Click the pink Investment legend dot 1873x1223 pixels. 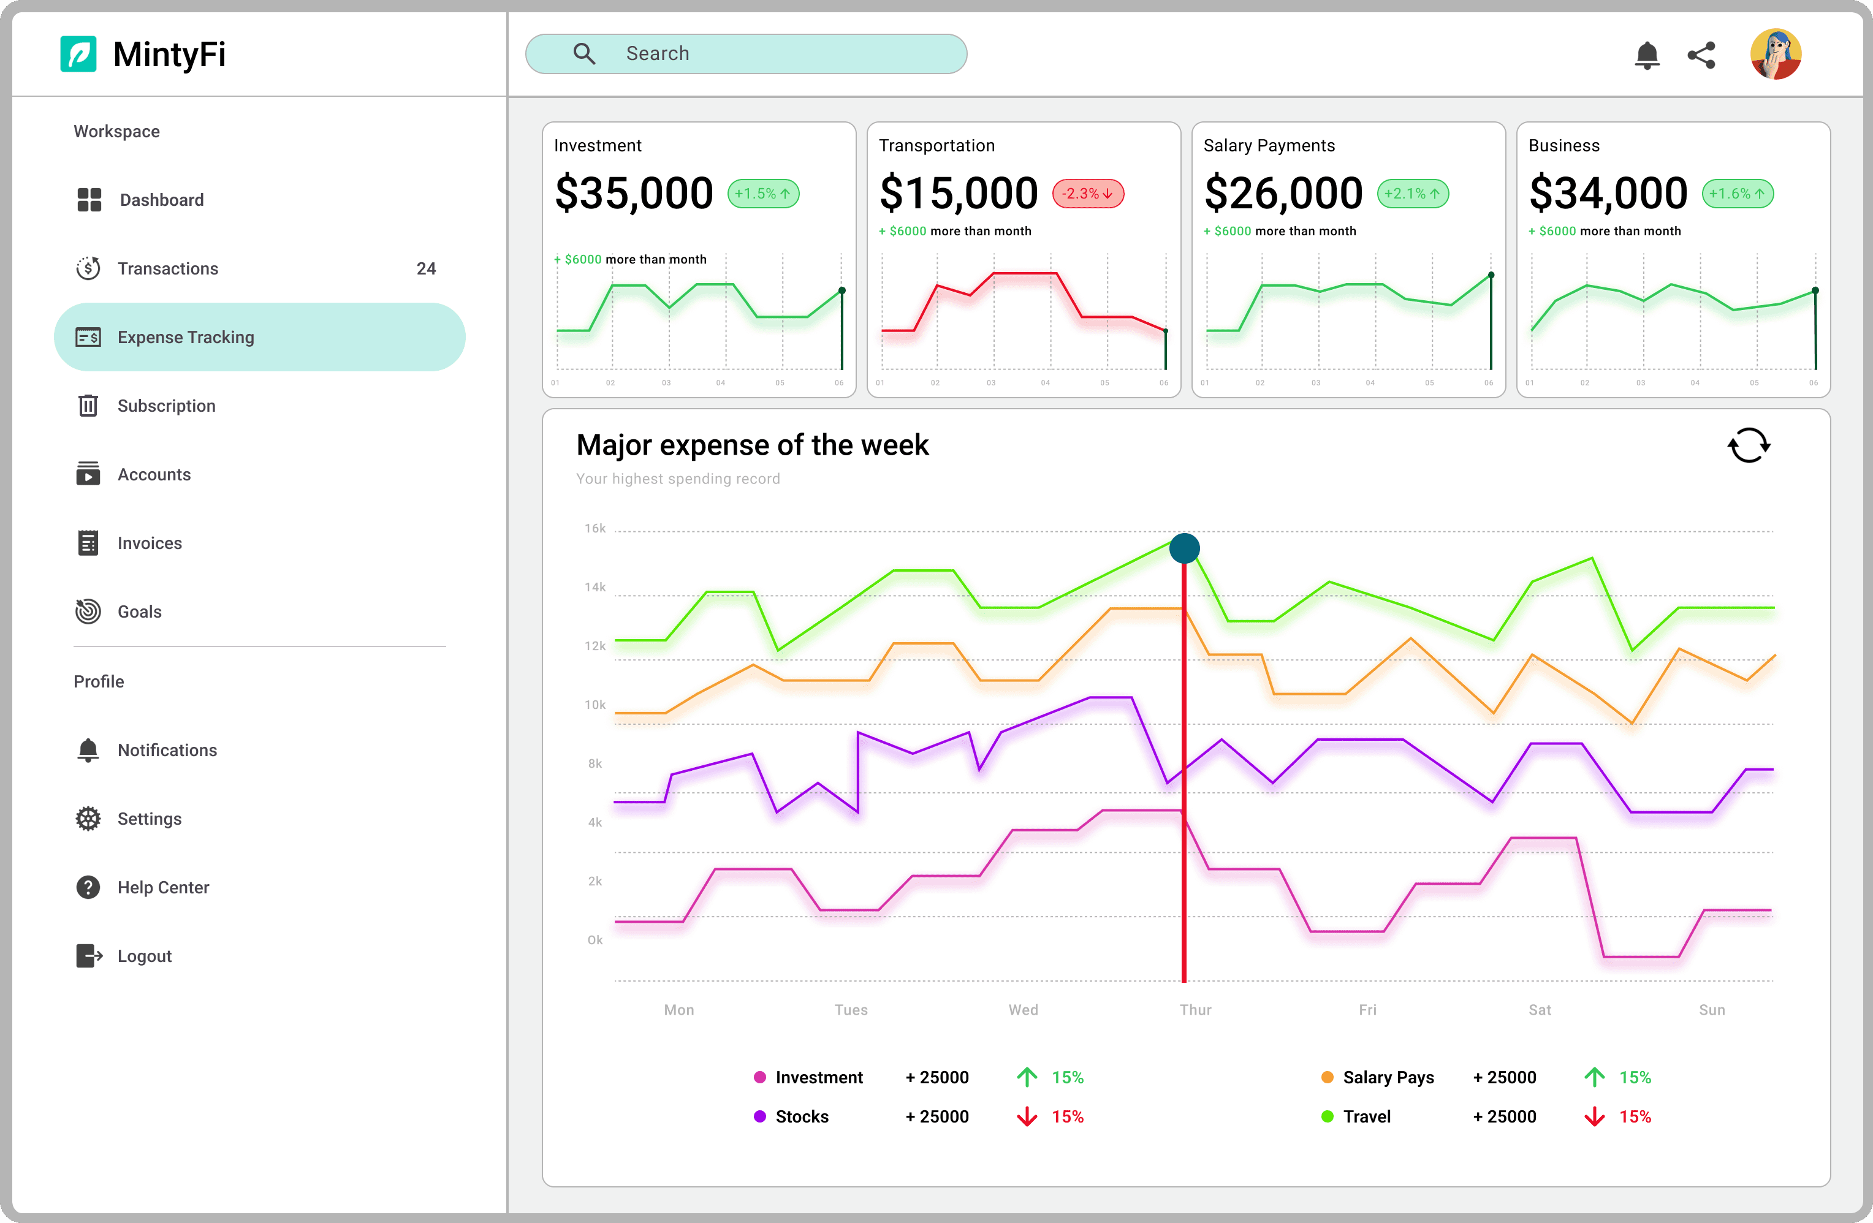pyautogui.click(x=759, y=1077)
